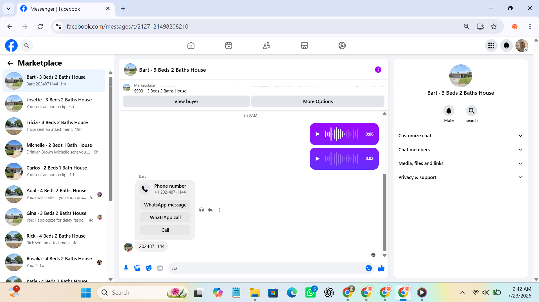The height and width of the screenshot is (302, 539).
Task: Open Rosalia 4 Beds 2 Baths House chat
Action: (54, 262)
